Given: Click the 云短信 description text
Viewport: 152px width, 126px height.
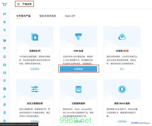Looking at the screenshot, I should (122, 60).
